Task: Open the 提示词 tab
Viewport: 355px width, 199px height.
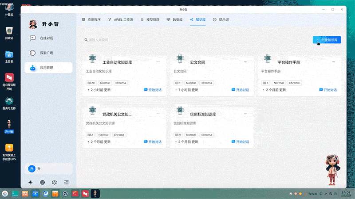Action: [221, 20]
